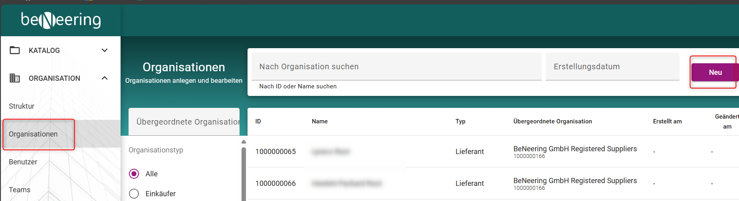
Task: Open Struktur in the sidebar
Action: point(22,106)
